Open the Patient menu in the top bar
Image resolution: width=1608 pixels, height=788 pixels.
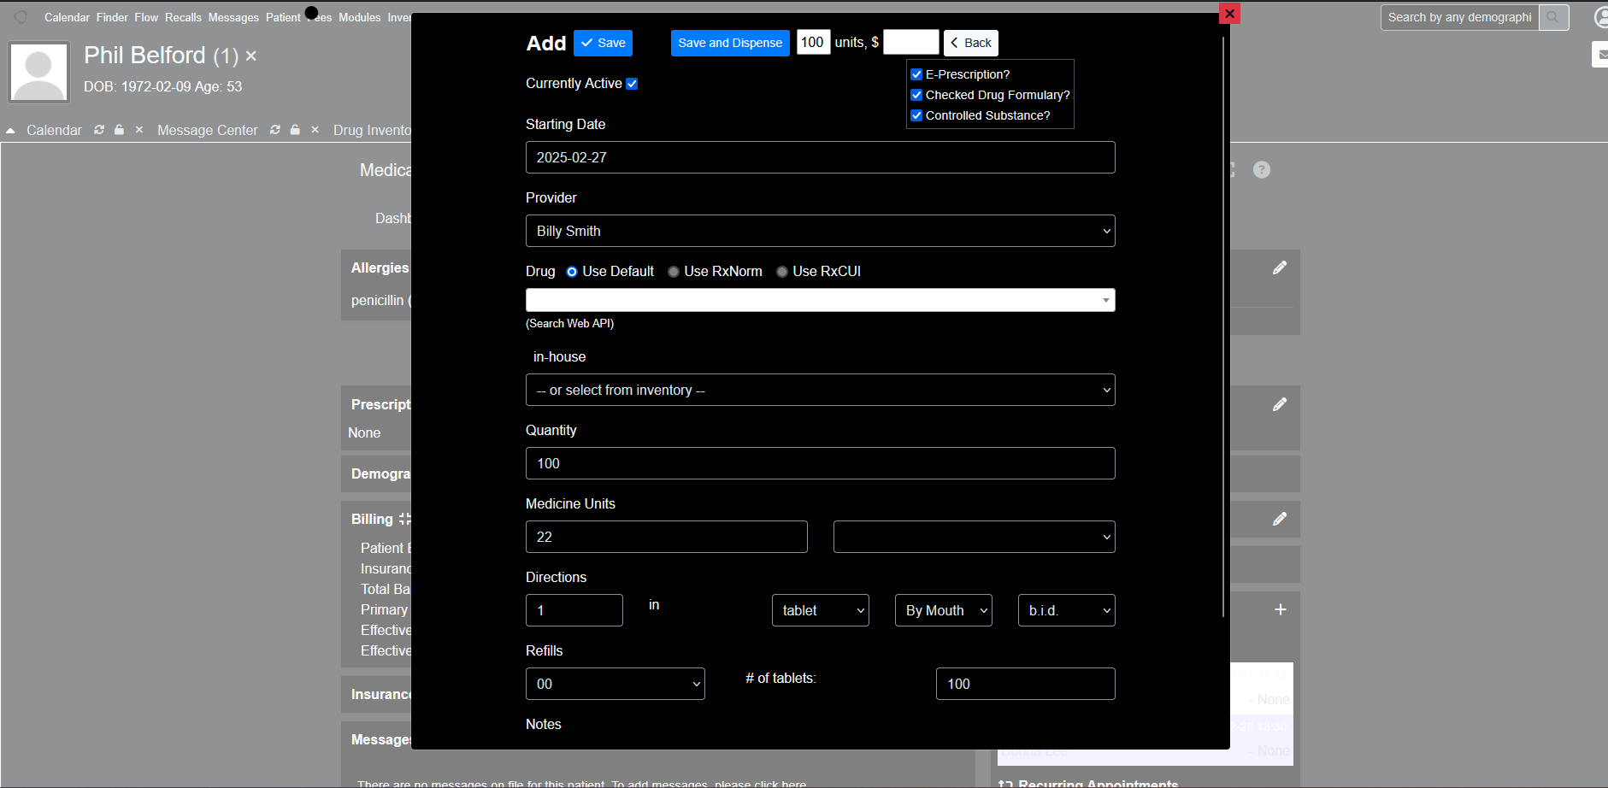tap(283, 17)
